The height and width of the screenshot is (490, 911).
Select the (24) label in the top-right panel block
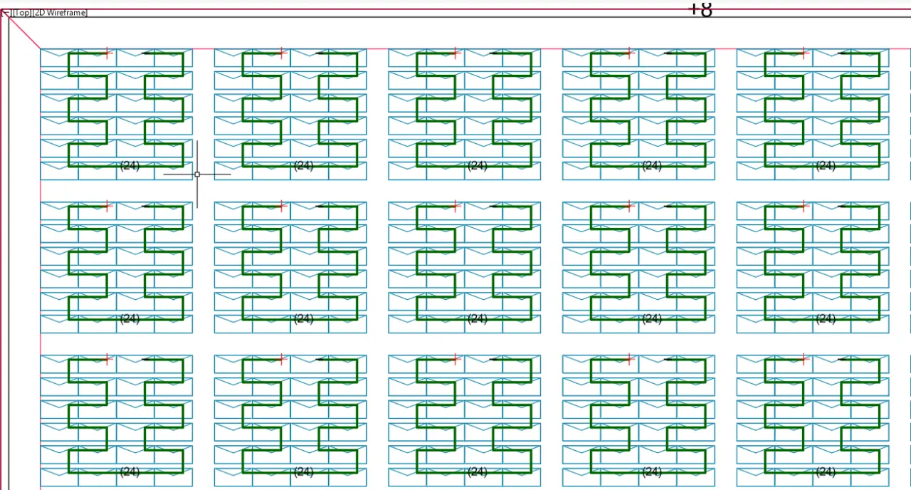pos(826,165)
